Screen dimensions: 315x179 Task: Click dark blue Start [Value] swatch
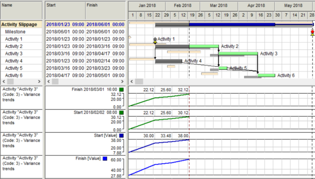122,136
